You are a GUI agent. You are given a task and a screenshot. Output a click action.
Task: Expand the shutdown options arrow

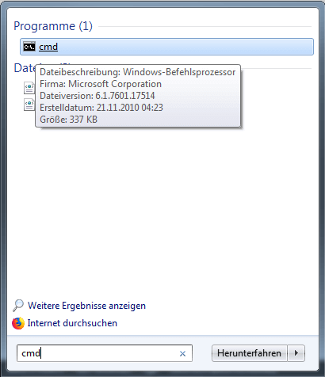pos(296,353)
